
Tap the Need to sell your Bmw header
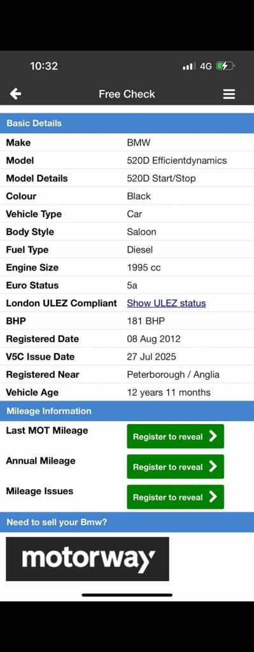pos(127,522)
